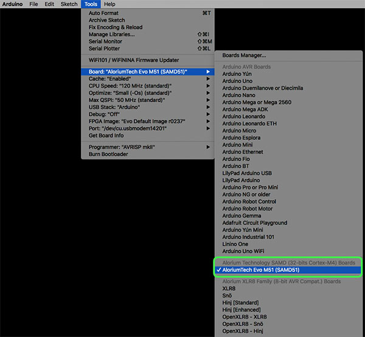Select Arduino Robot Motor

(288, 209)
